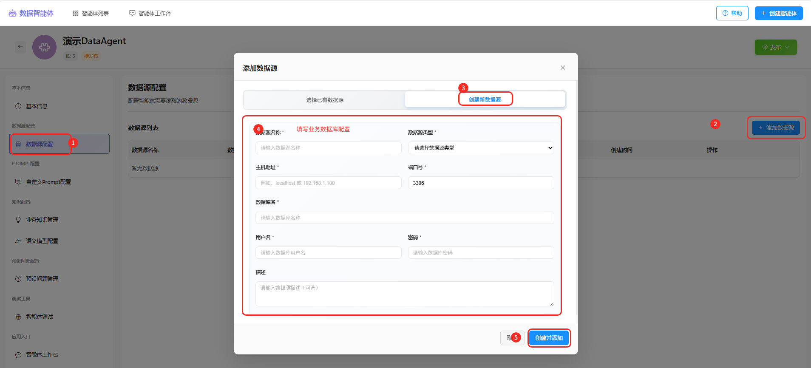The width and height of the screenshot is (811, 368).
Task: Open 自定义Prompt配置 in the sidebar
Action: point(60,182)
